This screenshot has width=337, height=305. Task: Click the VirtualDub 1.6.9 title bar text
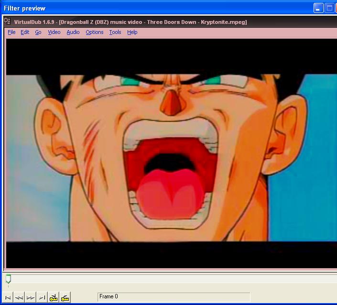pos(130,22)
